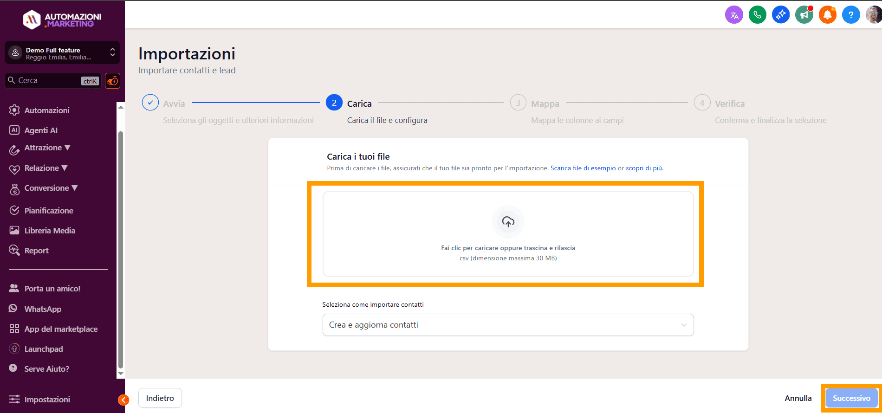Click the sidebar scrollbar down arrow
882x413 pixels.
tap(121, 374)
